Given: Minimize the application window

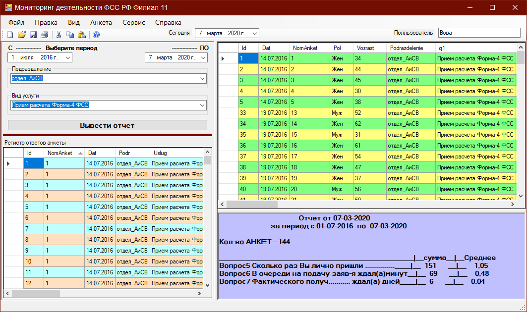Looking at the screenshot, I should click(470, 7).
